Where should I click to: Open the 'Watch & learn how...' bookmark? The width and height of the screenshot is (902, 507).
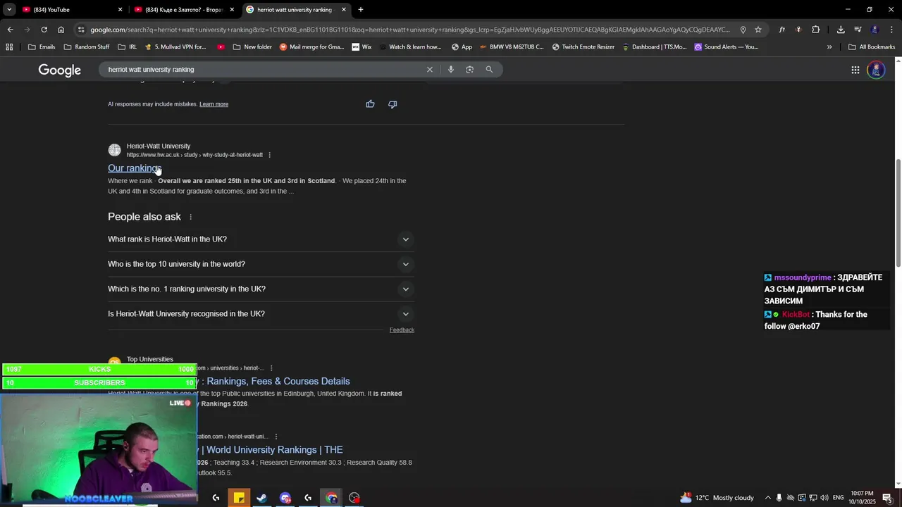point(410,47)
